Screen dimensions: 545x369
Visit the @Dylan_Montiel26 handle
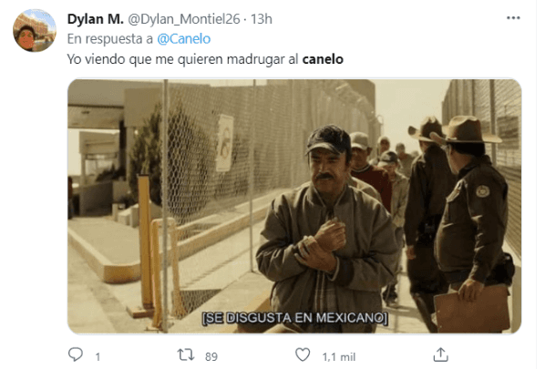(184, 19)
